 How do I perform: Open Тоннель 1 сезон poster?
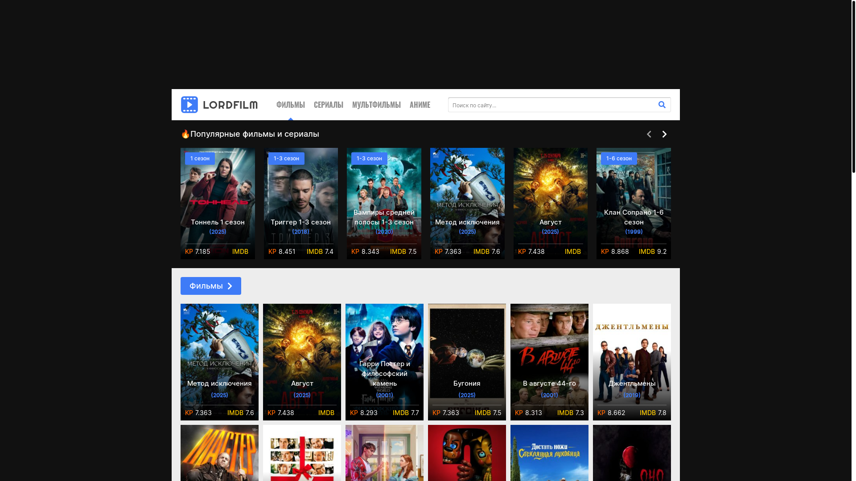(x=218, y=204)
